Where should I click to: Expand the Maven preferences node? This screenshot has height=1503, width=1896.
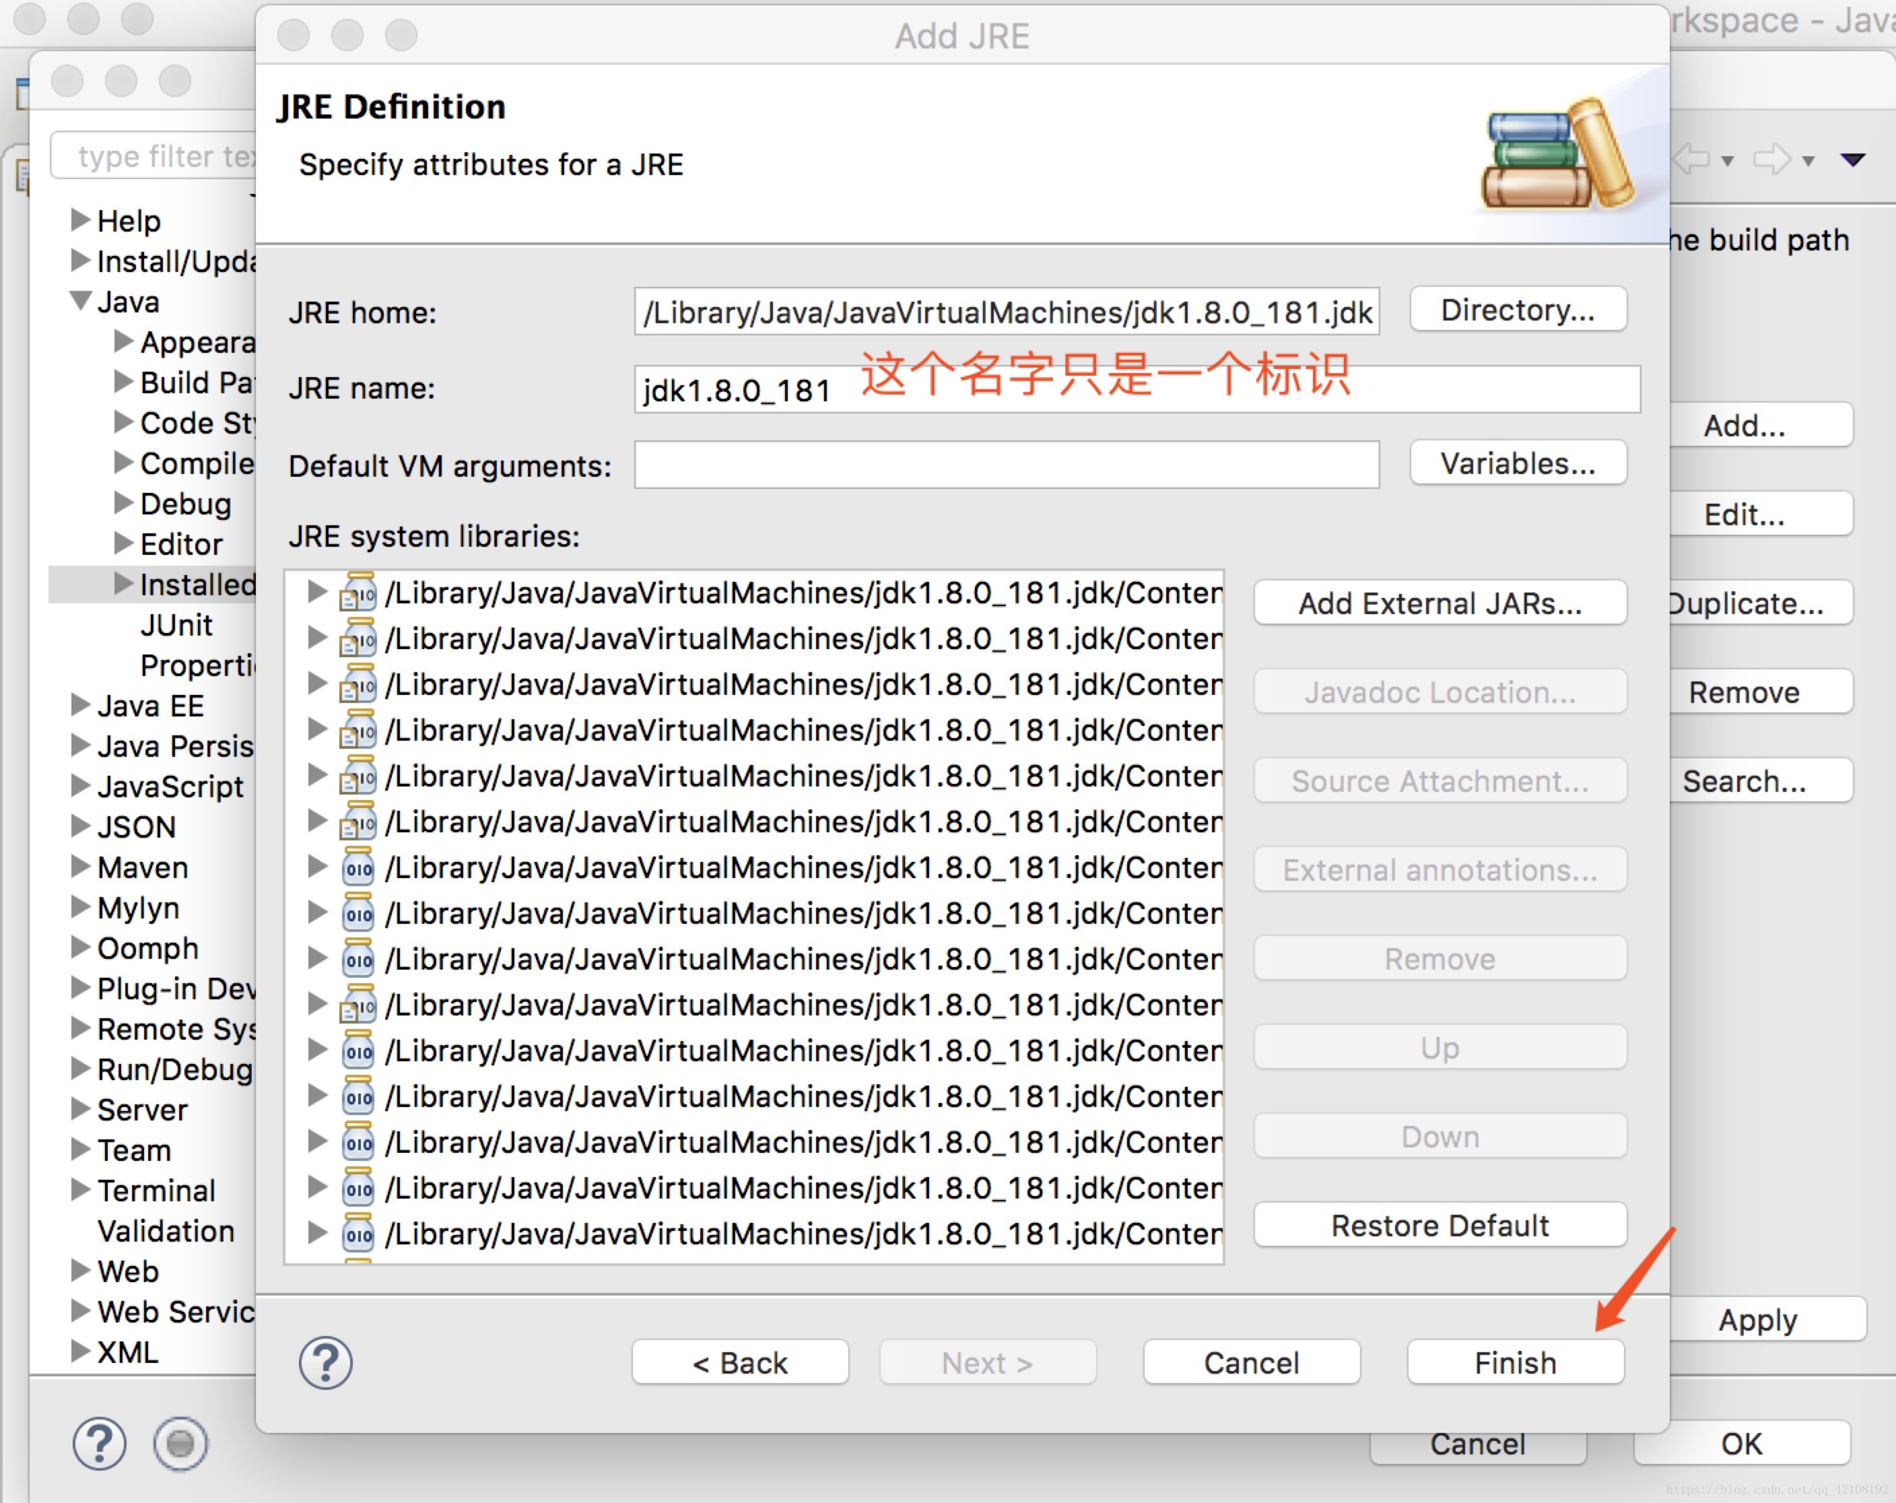pyautogui.click(x=81, y=867)
